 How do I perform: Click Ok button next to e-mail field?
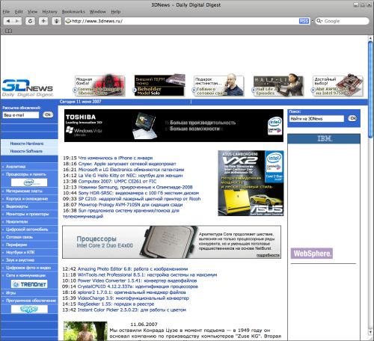[x=48, y=114]
